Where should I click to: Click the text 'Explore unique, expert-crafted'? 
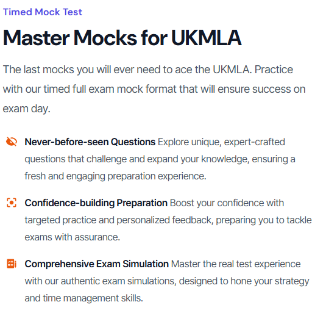221,142
